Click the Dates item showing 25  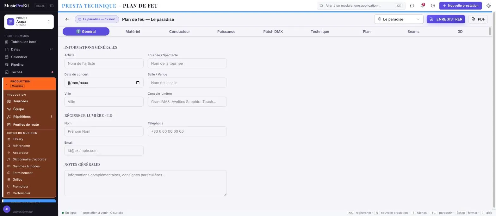pyautogui.click(x=29, y=50)
